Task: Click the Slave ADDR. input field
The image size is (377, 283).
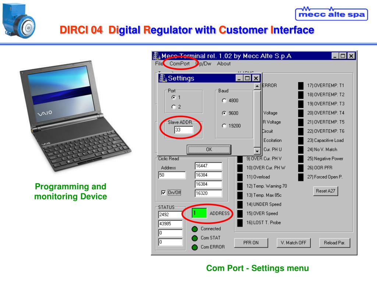Action: click(183, 130)
